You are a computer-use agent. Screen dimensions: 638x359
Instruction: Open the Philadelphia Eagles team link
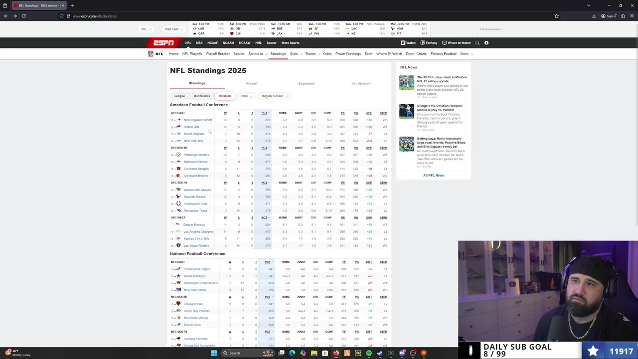196,269
